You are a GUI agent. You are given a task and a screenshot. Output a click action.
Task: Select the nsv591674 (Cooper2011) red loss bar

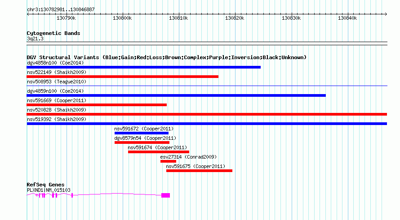(x=159, y=152)
